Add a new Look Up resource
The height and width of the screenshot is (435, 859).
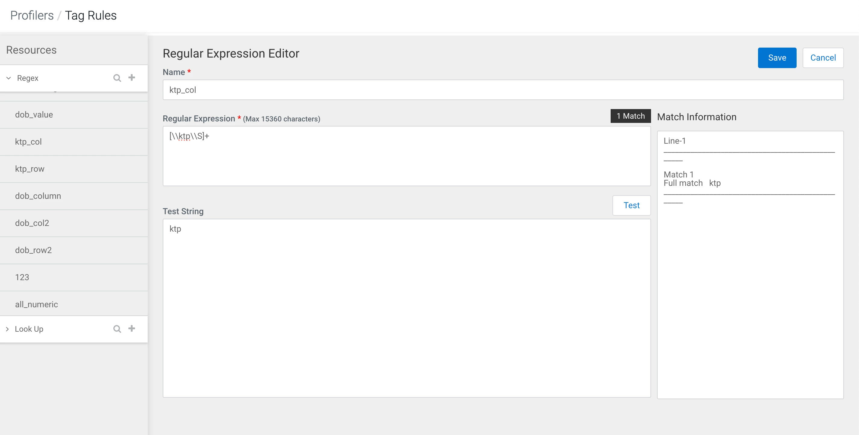click(x=132, y=329)
